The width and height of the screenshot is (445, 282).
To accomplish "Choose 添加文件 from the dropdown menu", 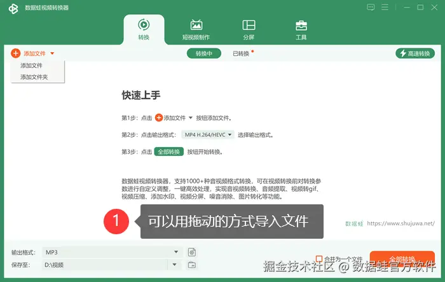I will 31,66.
